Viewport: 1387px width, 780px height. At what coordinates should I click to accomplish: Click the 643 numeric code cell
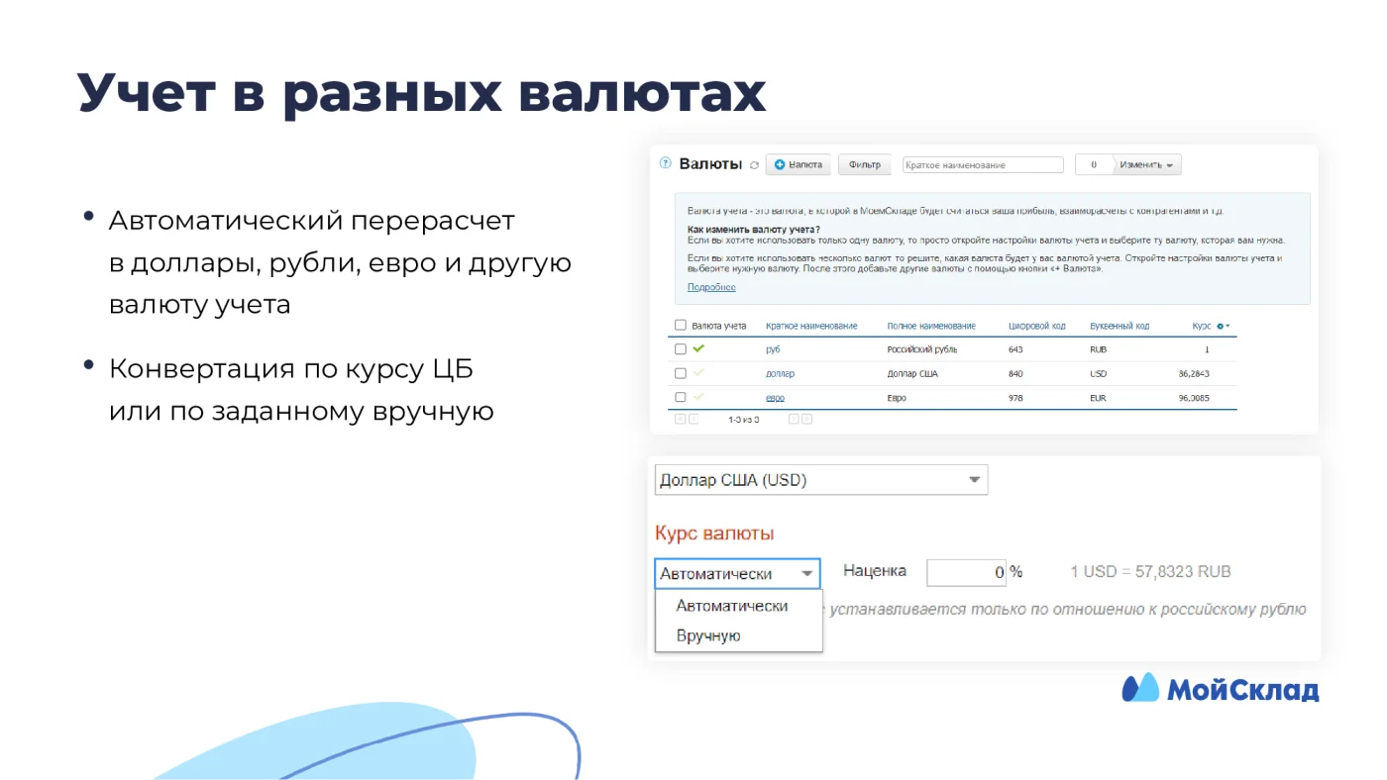(x=1015, y=349)
